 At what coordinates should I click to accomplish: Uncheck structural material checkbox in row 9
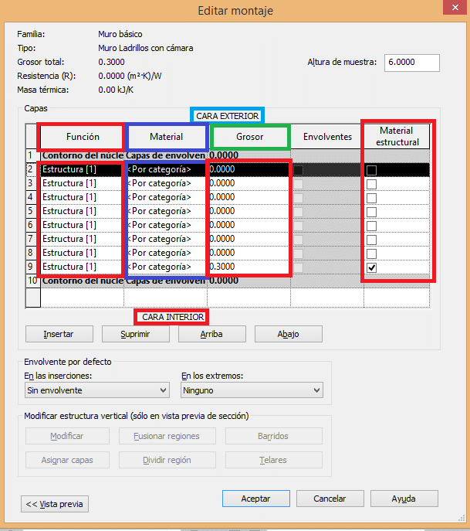[x=372, y=267]
